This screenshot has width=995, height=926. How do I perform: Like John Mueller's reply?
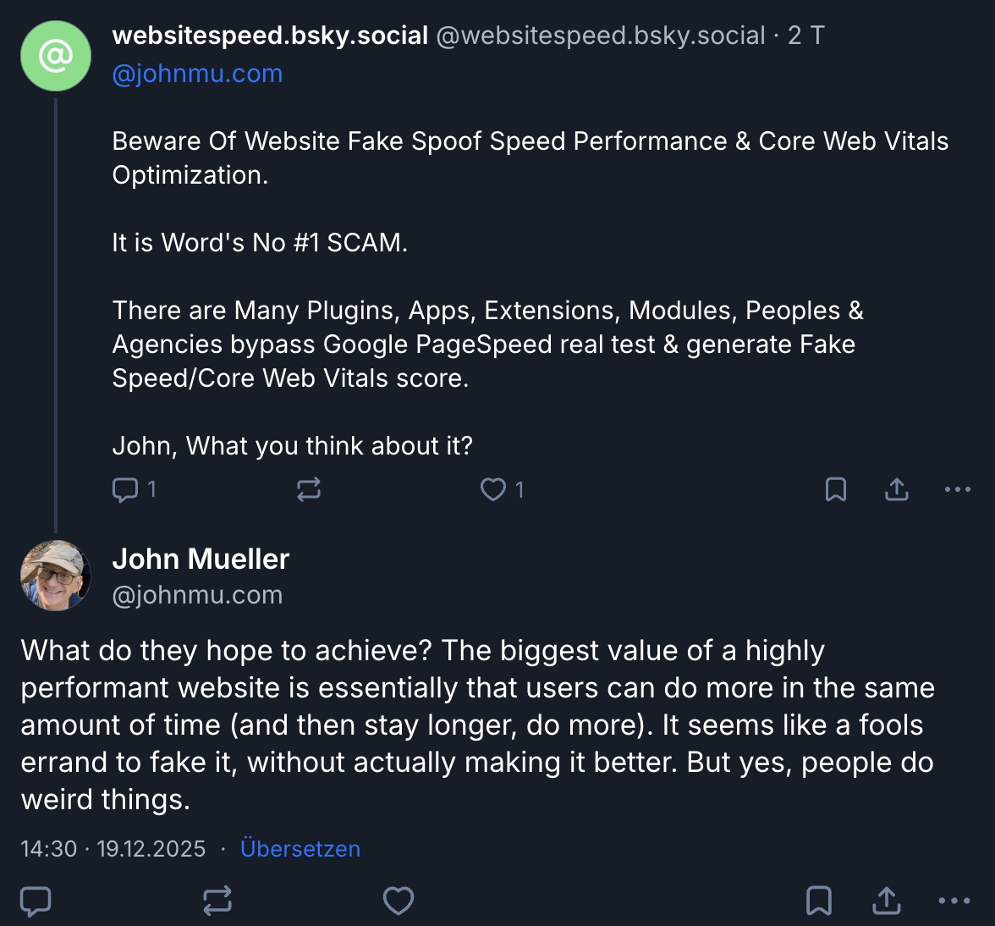pos(398,900)
